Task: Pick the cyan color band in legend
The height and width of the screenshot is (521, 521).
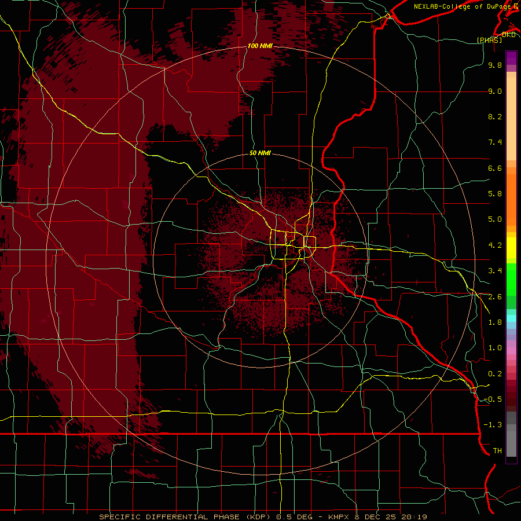Action: click(x=511, y=318)
